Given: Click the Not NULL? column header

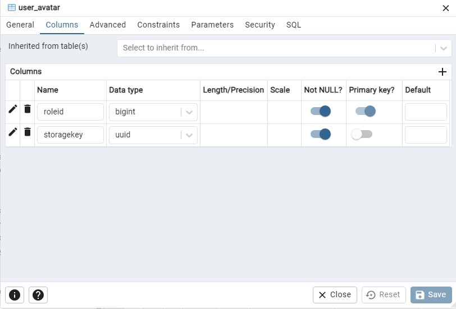Looking at the screenshot, I should tap(323, 90).
